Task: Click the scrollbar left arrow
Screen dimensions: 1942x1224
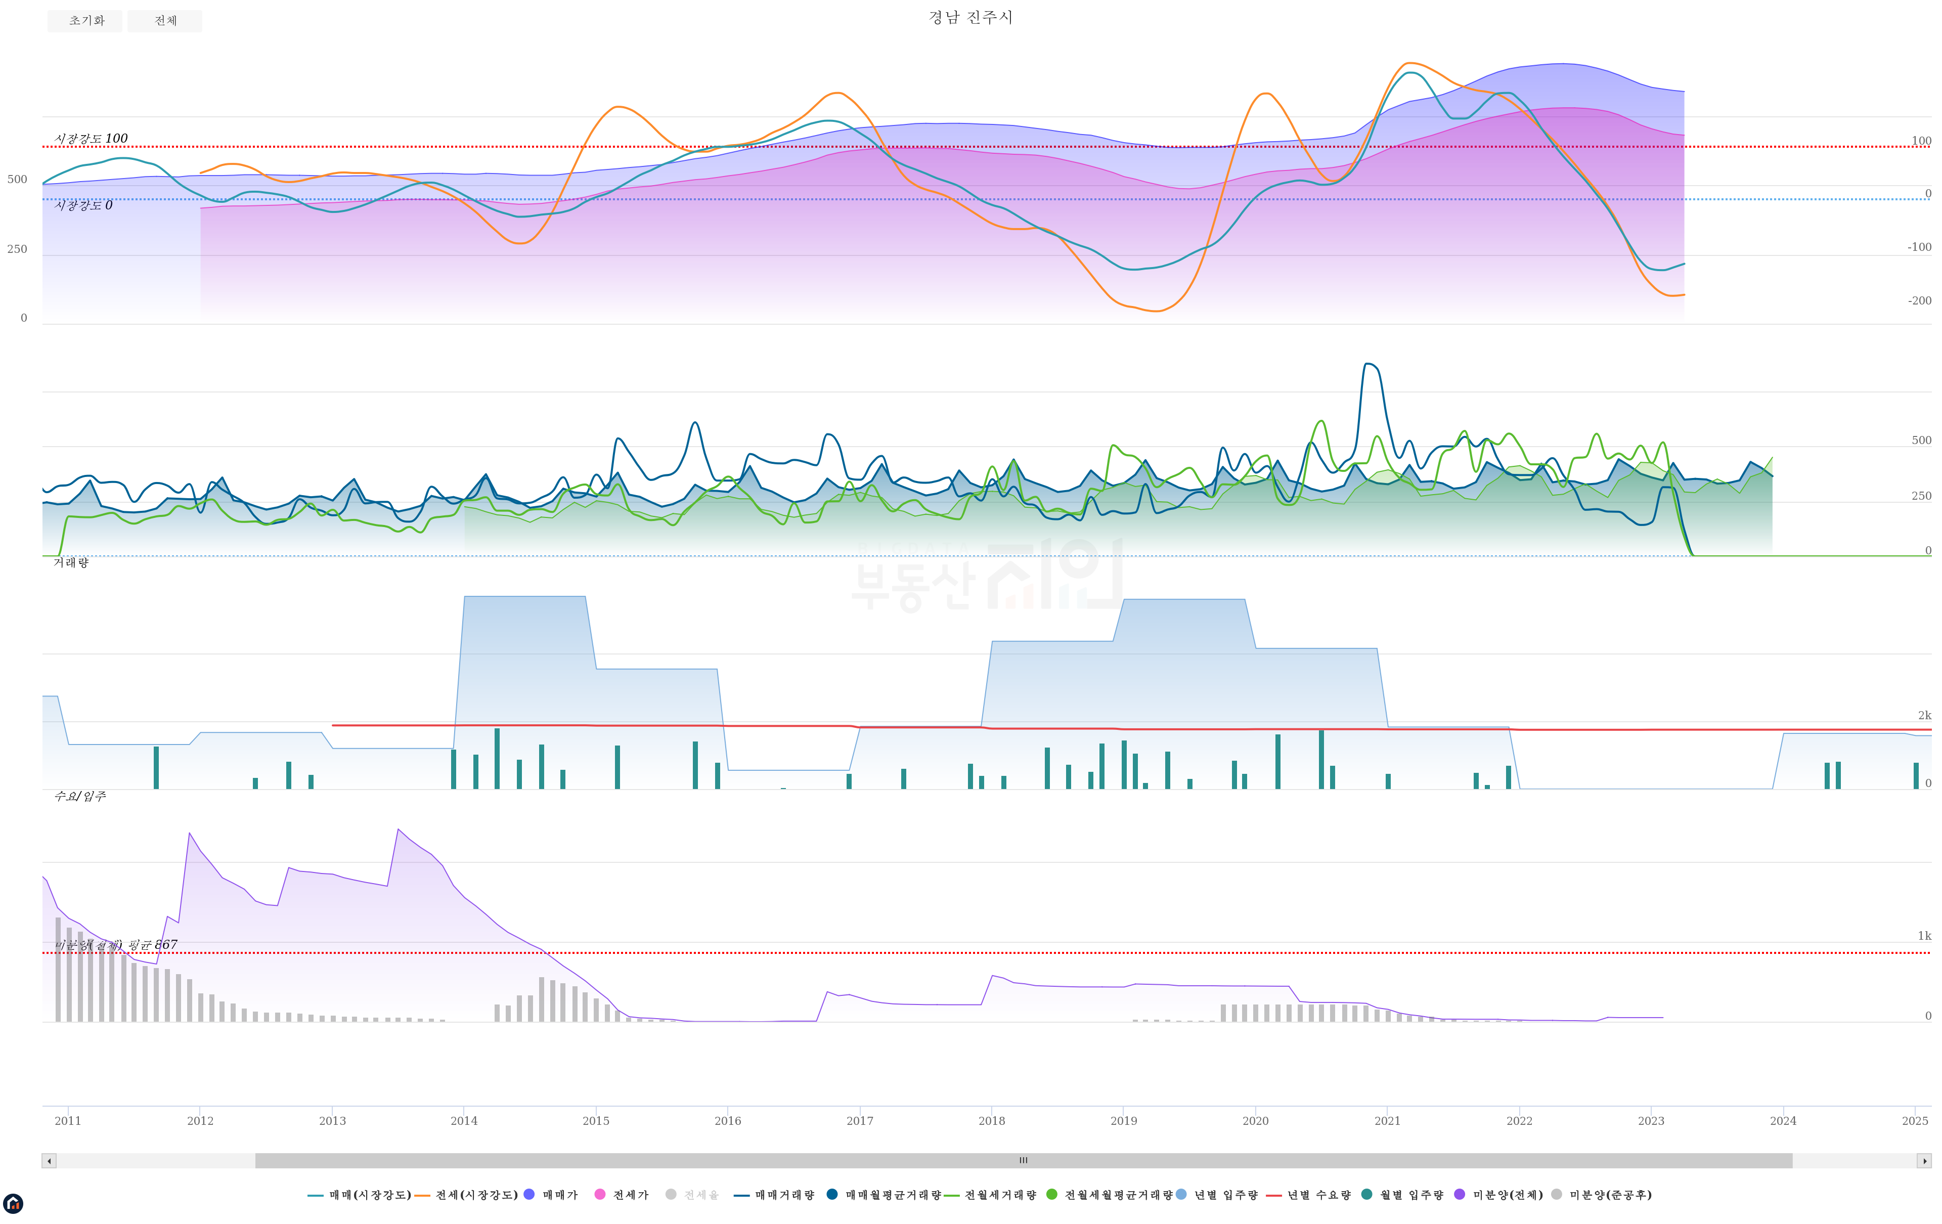Action: 49,1161
